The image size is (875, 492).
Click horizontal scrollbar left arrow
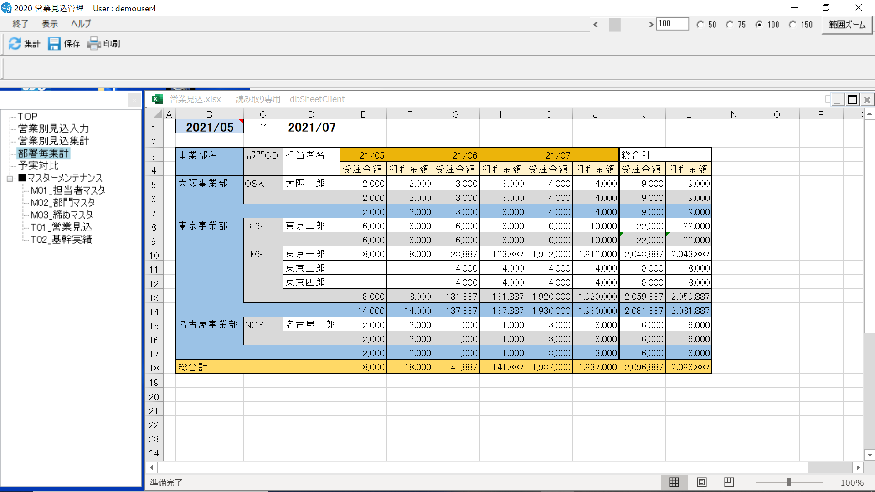pyautogui.click(x=152, y=467)
